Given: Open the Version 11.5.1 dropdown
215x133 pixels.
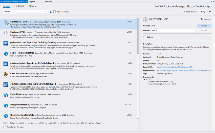Looking at the screenshot, I should [174, 31].
